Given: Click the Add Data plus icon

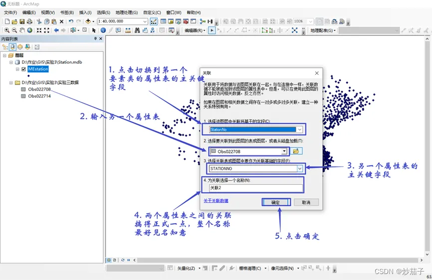Looking at the screenshot, I should [88, 21].
